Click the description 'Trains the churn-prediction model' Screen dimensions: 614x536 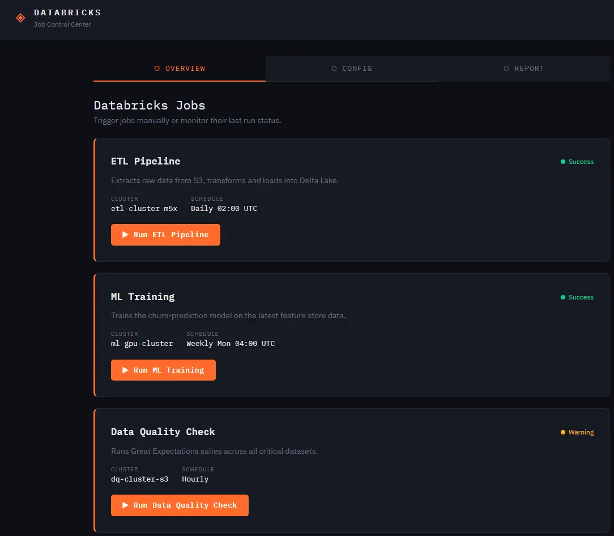click(228, 315)
